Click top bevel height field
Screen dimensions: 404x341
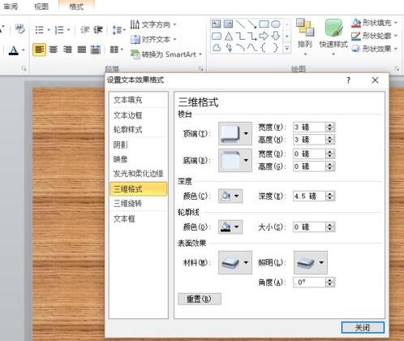pyautogui.click(x=309, y=140)
